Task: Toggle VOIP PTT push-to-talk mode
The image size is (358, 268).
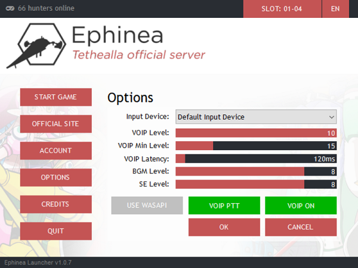Action: (224, 205)
